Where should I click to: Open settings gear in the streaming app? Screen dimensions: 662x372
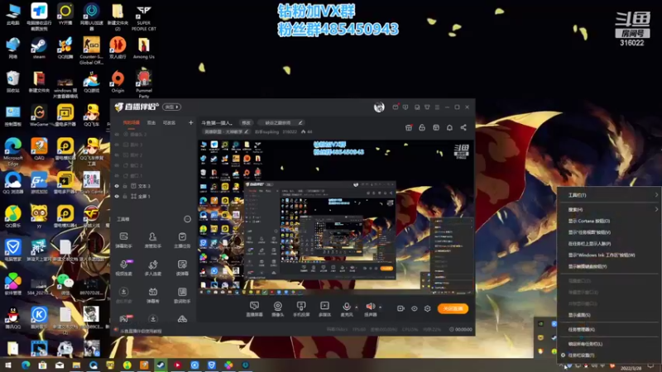[x=427, y=308]
